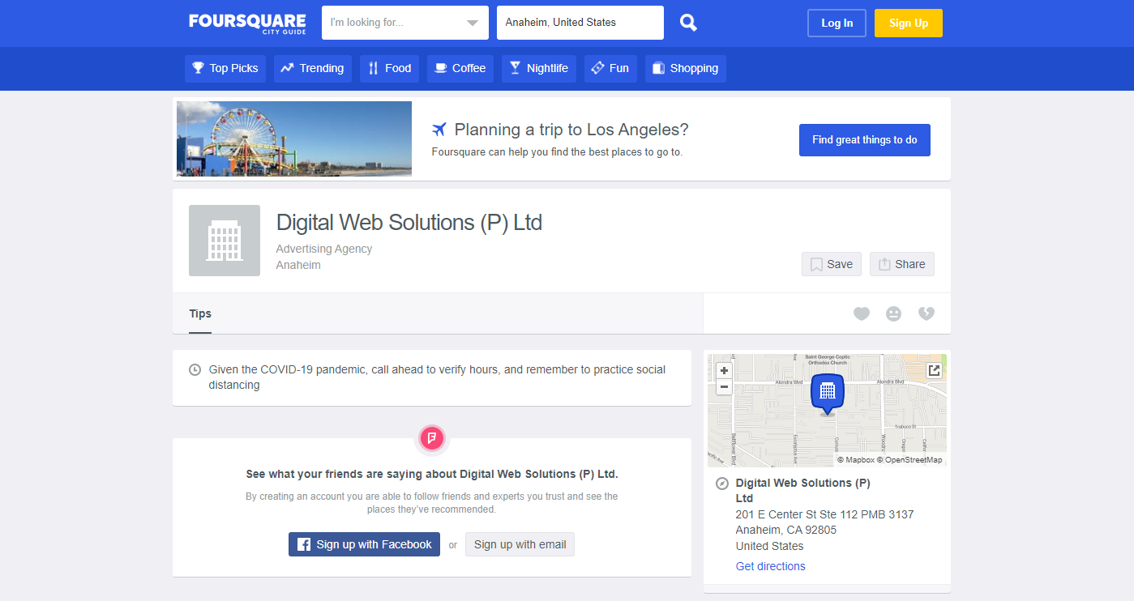Click the compass icon beside the address
The width and height of the screenshot is (1134, 601).
click(722, 484)
